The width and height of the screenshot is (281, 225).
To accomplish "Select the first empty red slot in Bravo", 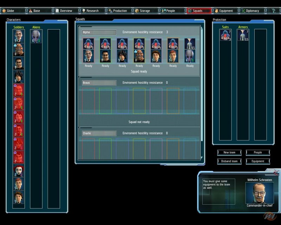I will [x=88, y=101].
